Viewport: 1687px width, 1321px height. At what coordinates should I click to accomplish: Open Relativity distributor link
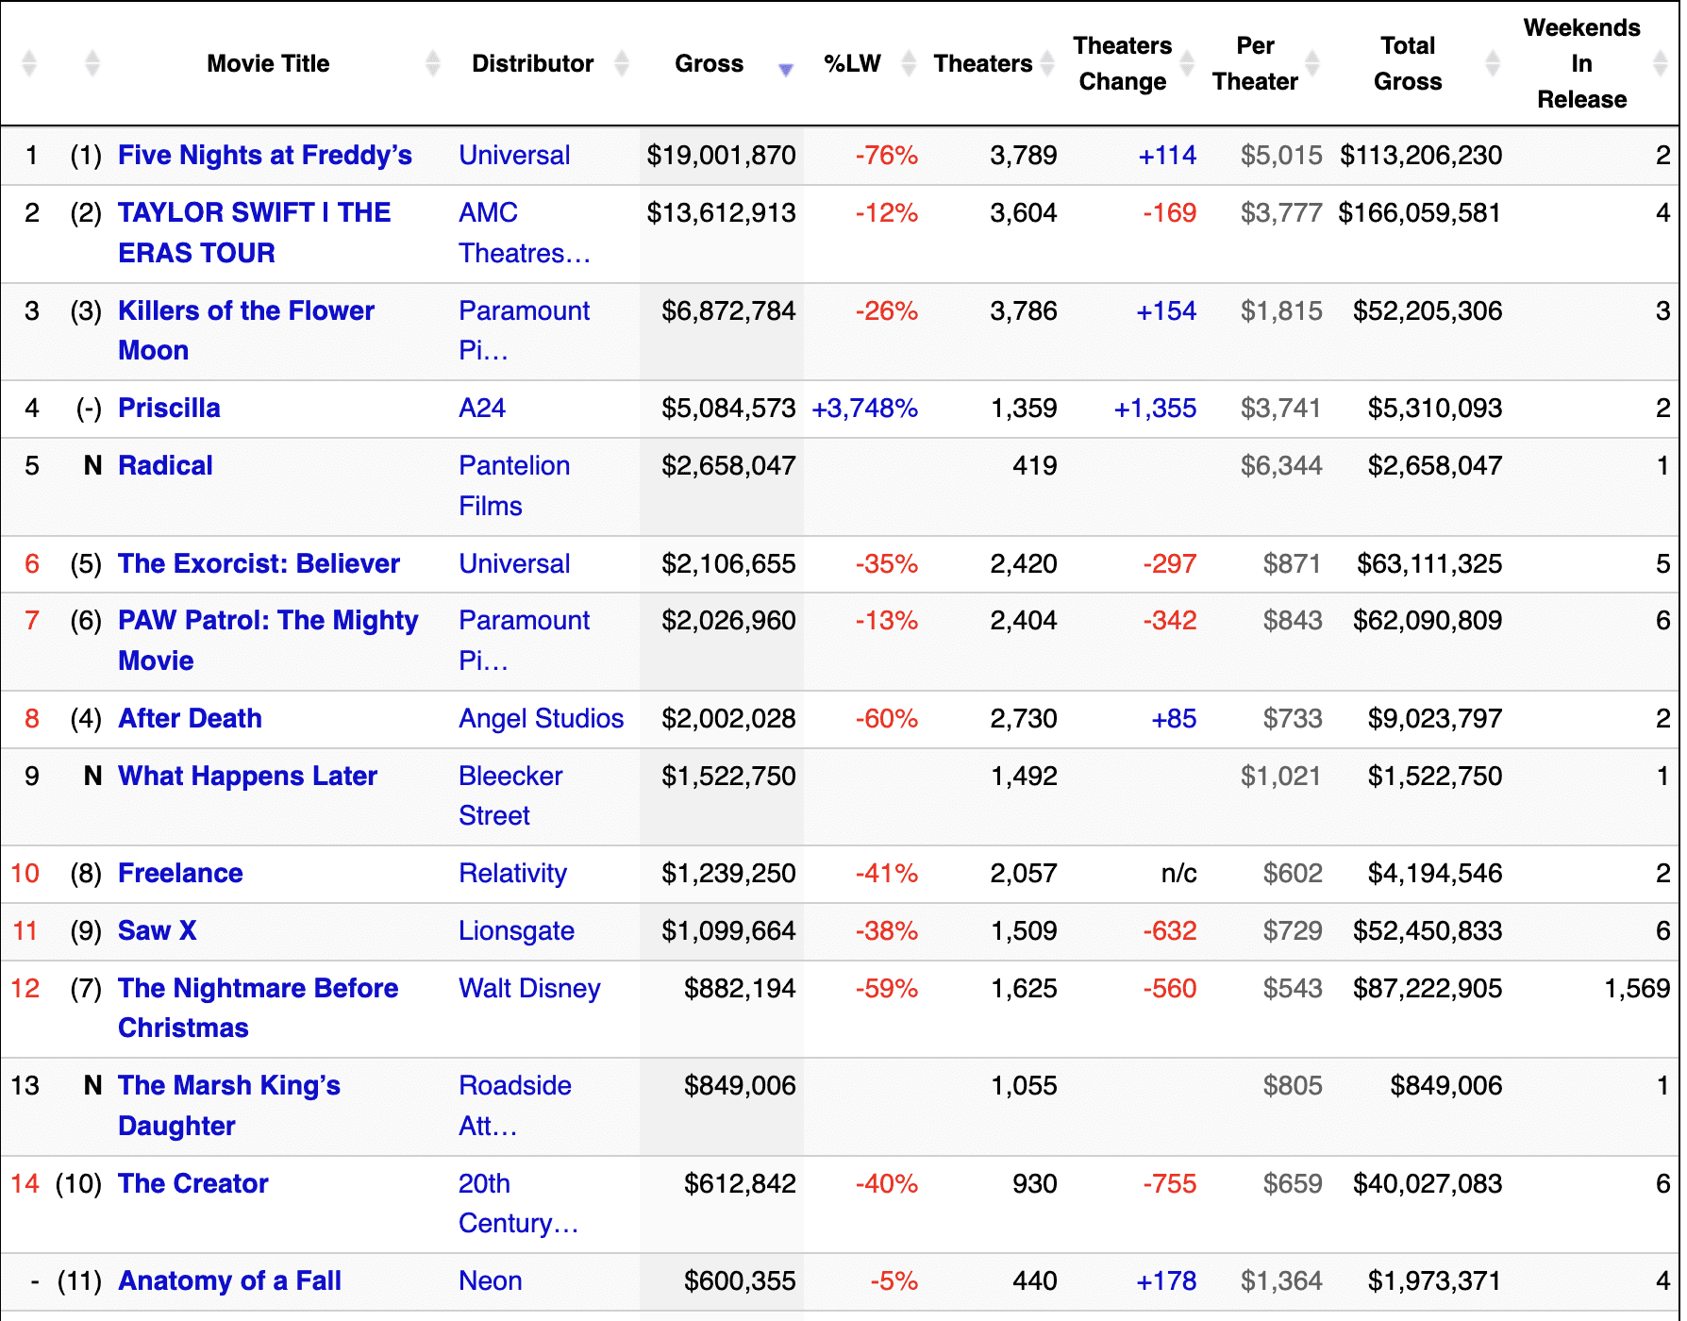point(512,873)
